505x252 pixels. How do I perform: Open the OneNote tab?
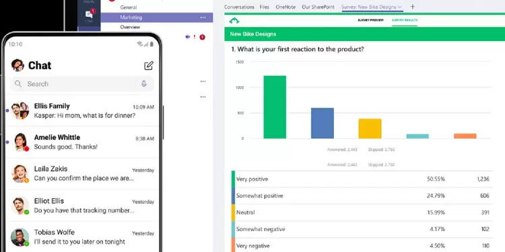point(285,7)
